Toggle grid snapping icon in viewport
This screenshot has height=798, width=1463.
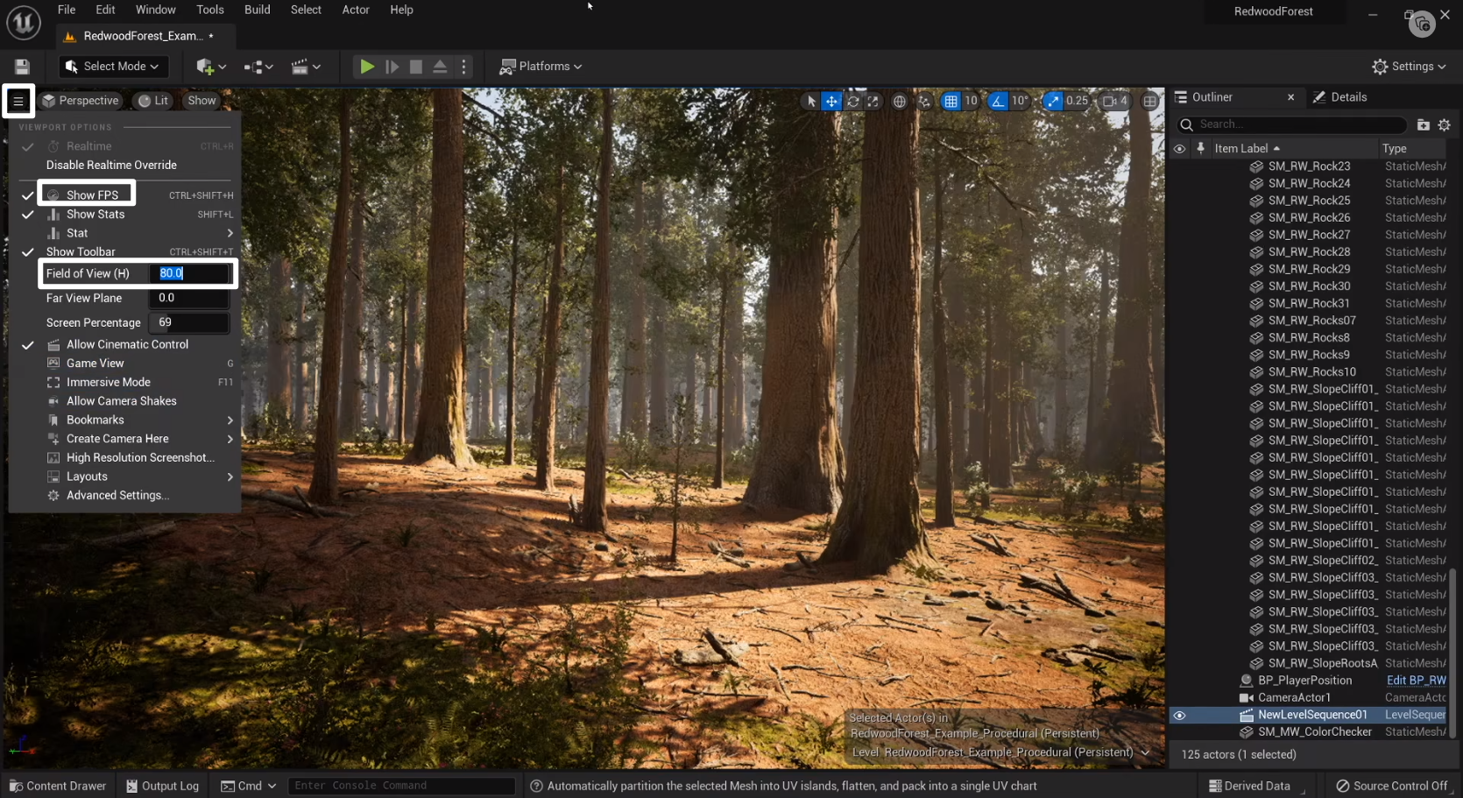951,102
